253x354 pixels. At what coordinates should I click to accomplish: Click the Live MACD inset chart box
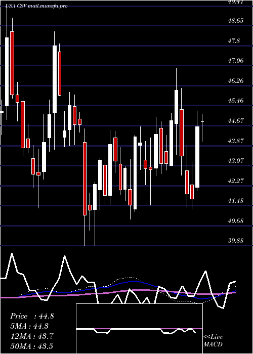[139, 329]
